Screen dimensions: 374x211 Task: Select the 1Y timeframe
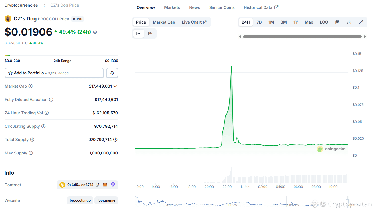296,22
